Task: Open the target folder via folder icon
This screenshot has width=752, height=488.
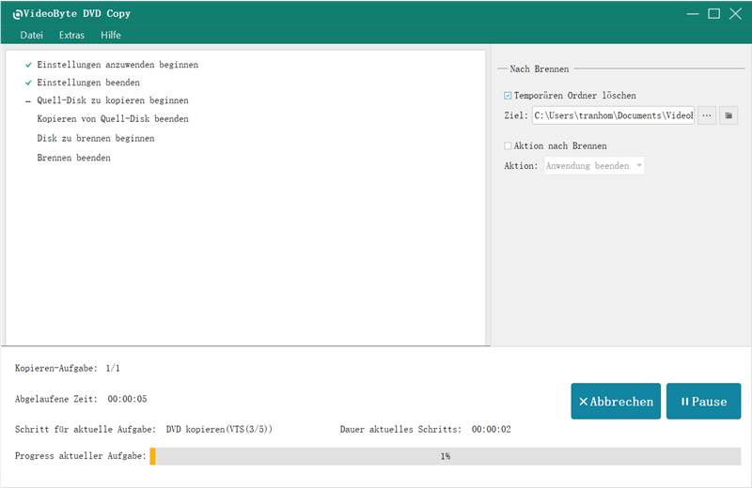Action: [728, 115]
